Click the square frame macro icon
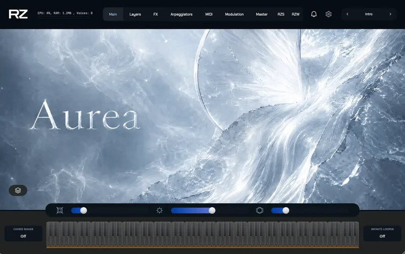Screen dimensions: 405x254 click(60, 210)
